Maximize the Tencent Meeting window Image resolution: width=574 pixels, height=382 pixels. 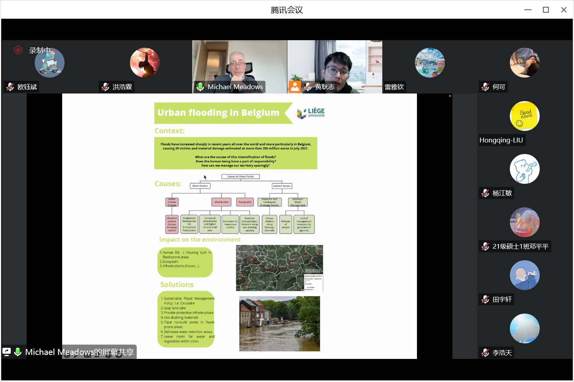click(x=546, y=10)
